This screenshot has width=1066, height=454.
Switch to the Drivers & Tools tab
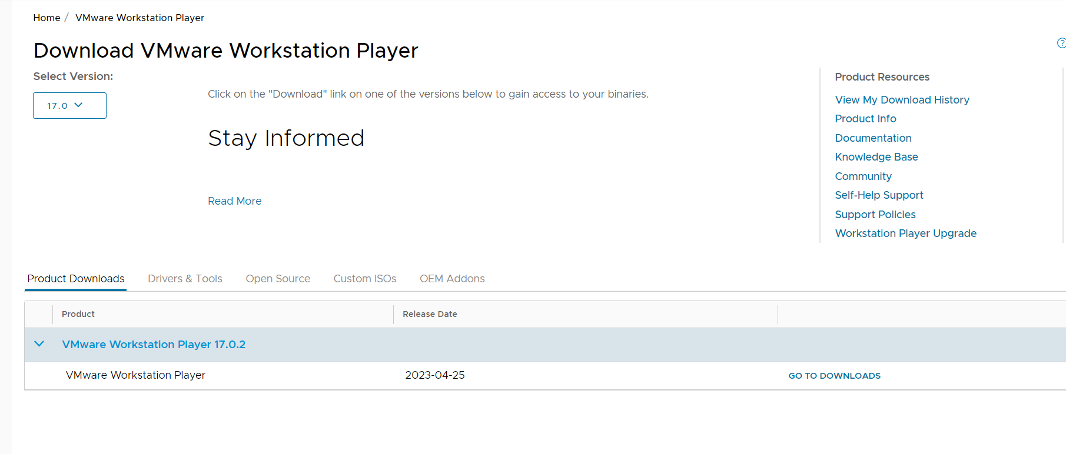[185, 279]
